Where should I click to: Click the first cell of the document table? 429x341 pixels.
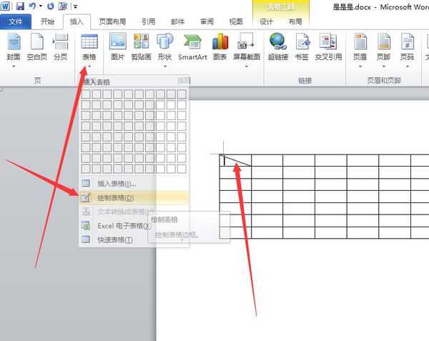click(x=235, y=161)
